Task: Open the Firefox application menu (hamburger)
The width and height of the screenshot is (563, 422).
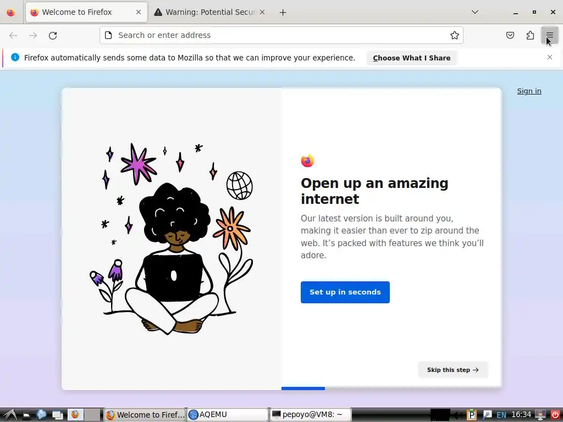Action: (549, 35)
